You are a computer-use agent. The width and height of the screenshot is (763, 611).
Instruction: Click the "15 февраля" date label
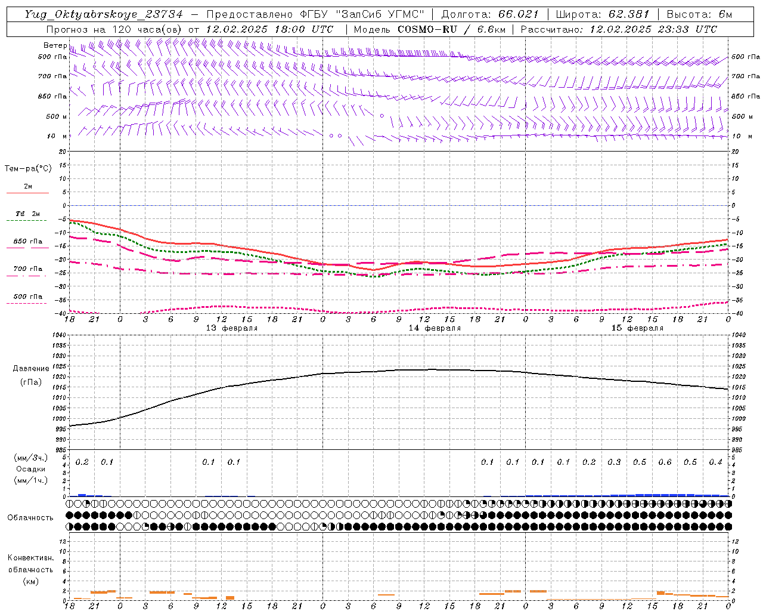pos(637,328)
